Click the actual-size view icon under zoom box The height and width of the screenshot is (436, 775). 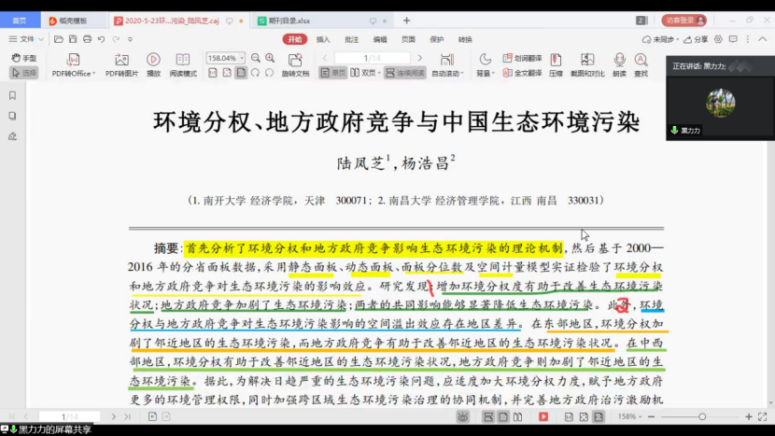coord(213,73)
